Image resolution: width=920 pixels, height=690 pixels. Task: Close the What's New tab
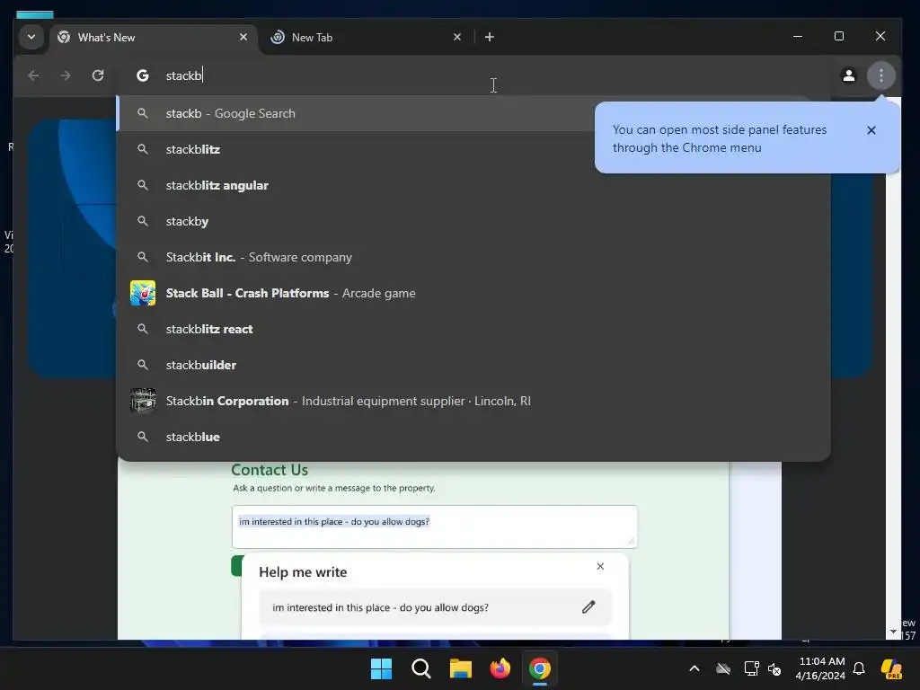[243, 37]
